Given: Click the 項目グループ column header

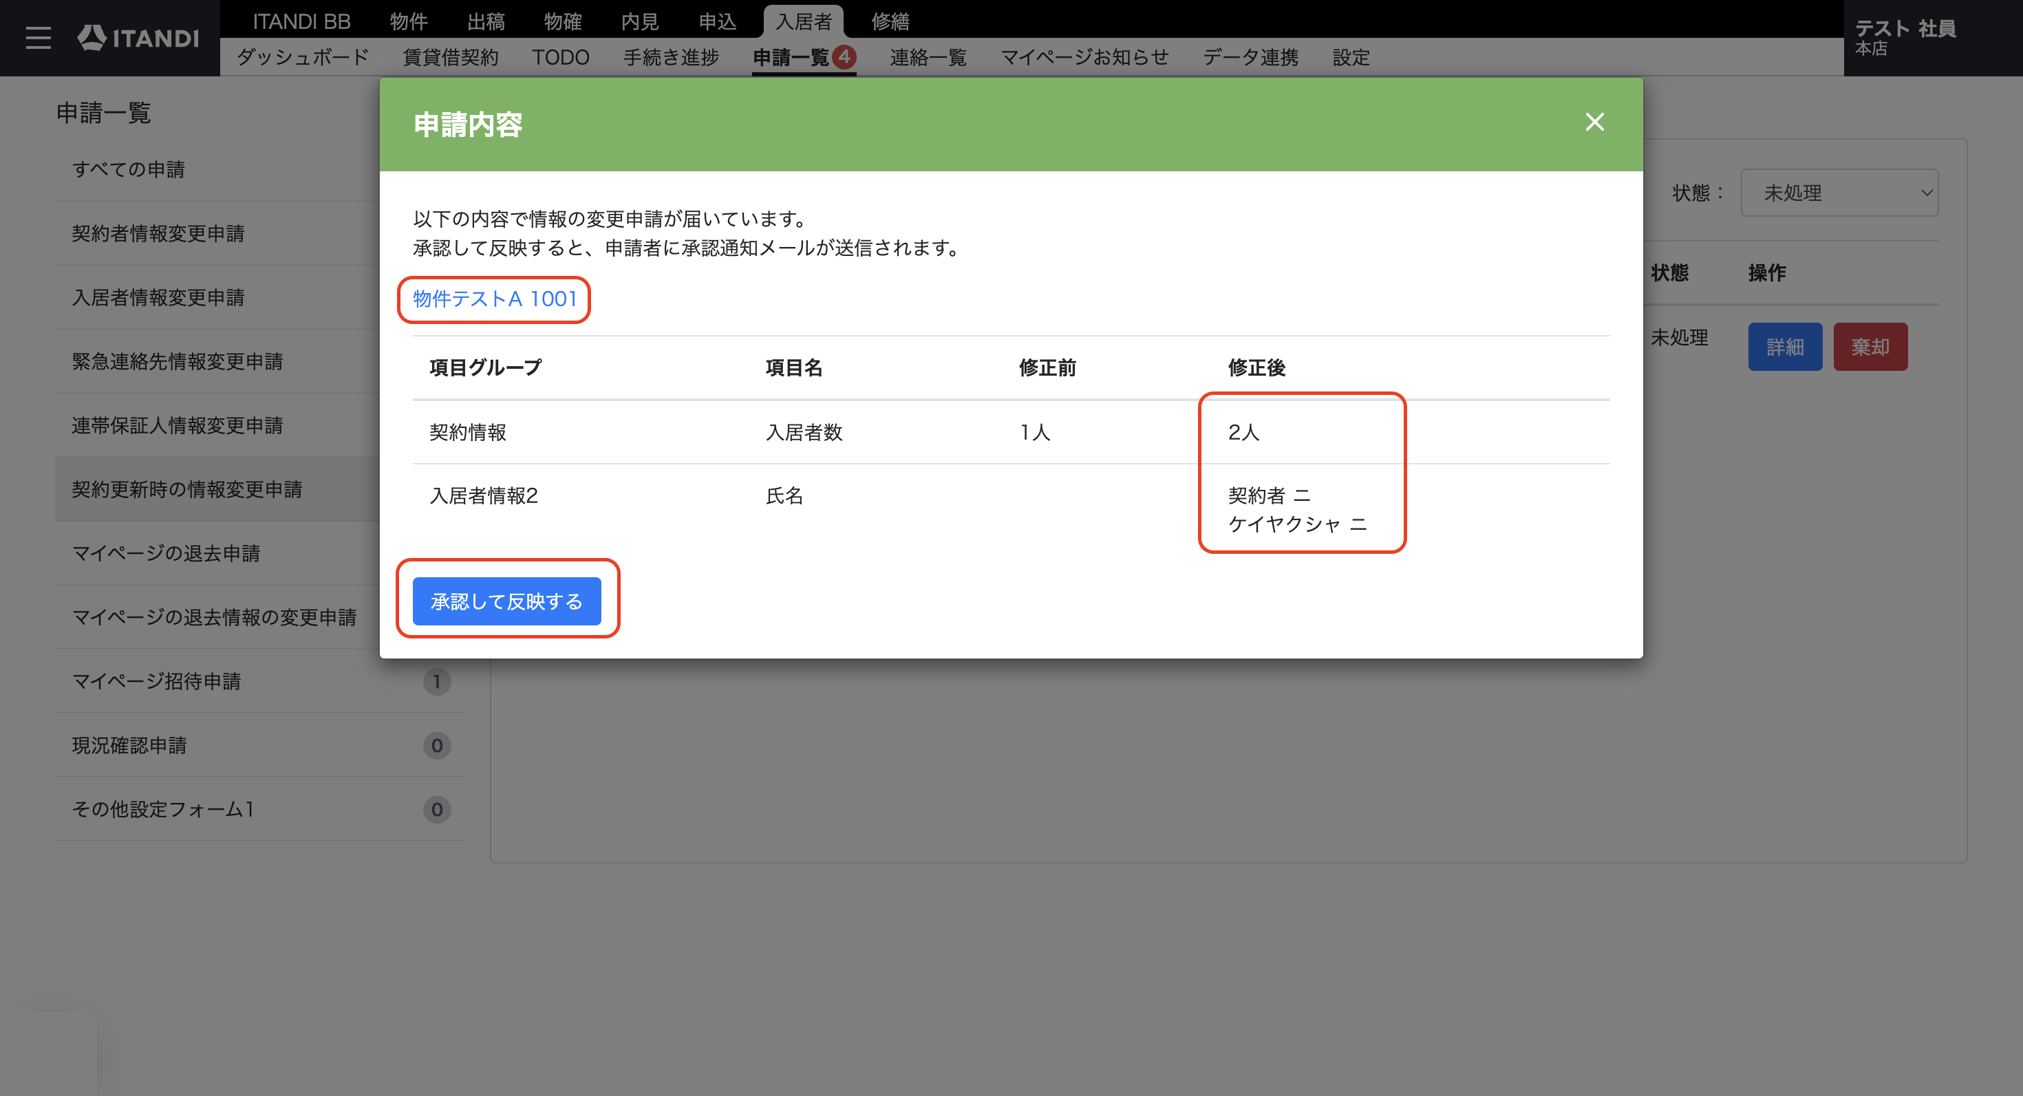Looking at the screenshot, I should [485, 367].
